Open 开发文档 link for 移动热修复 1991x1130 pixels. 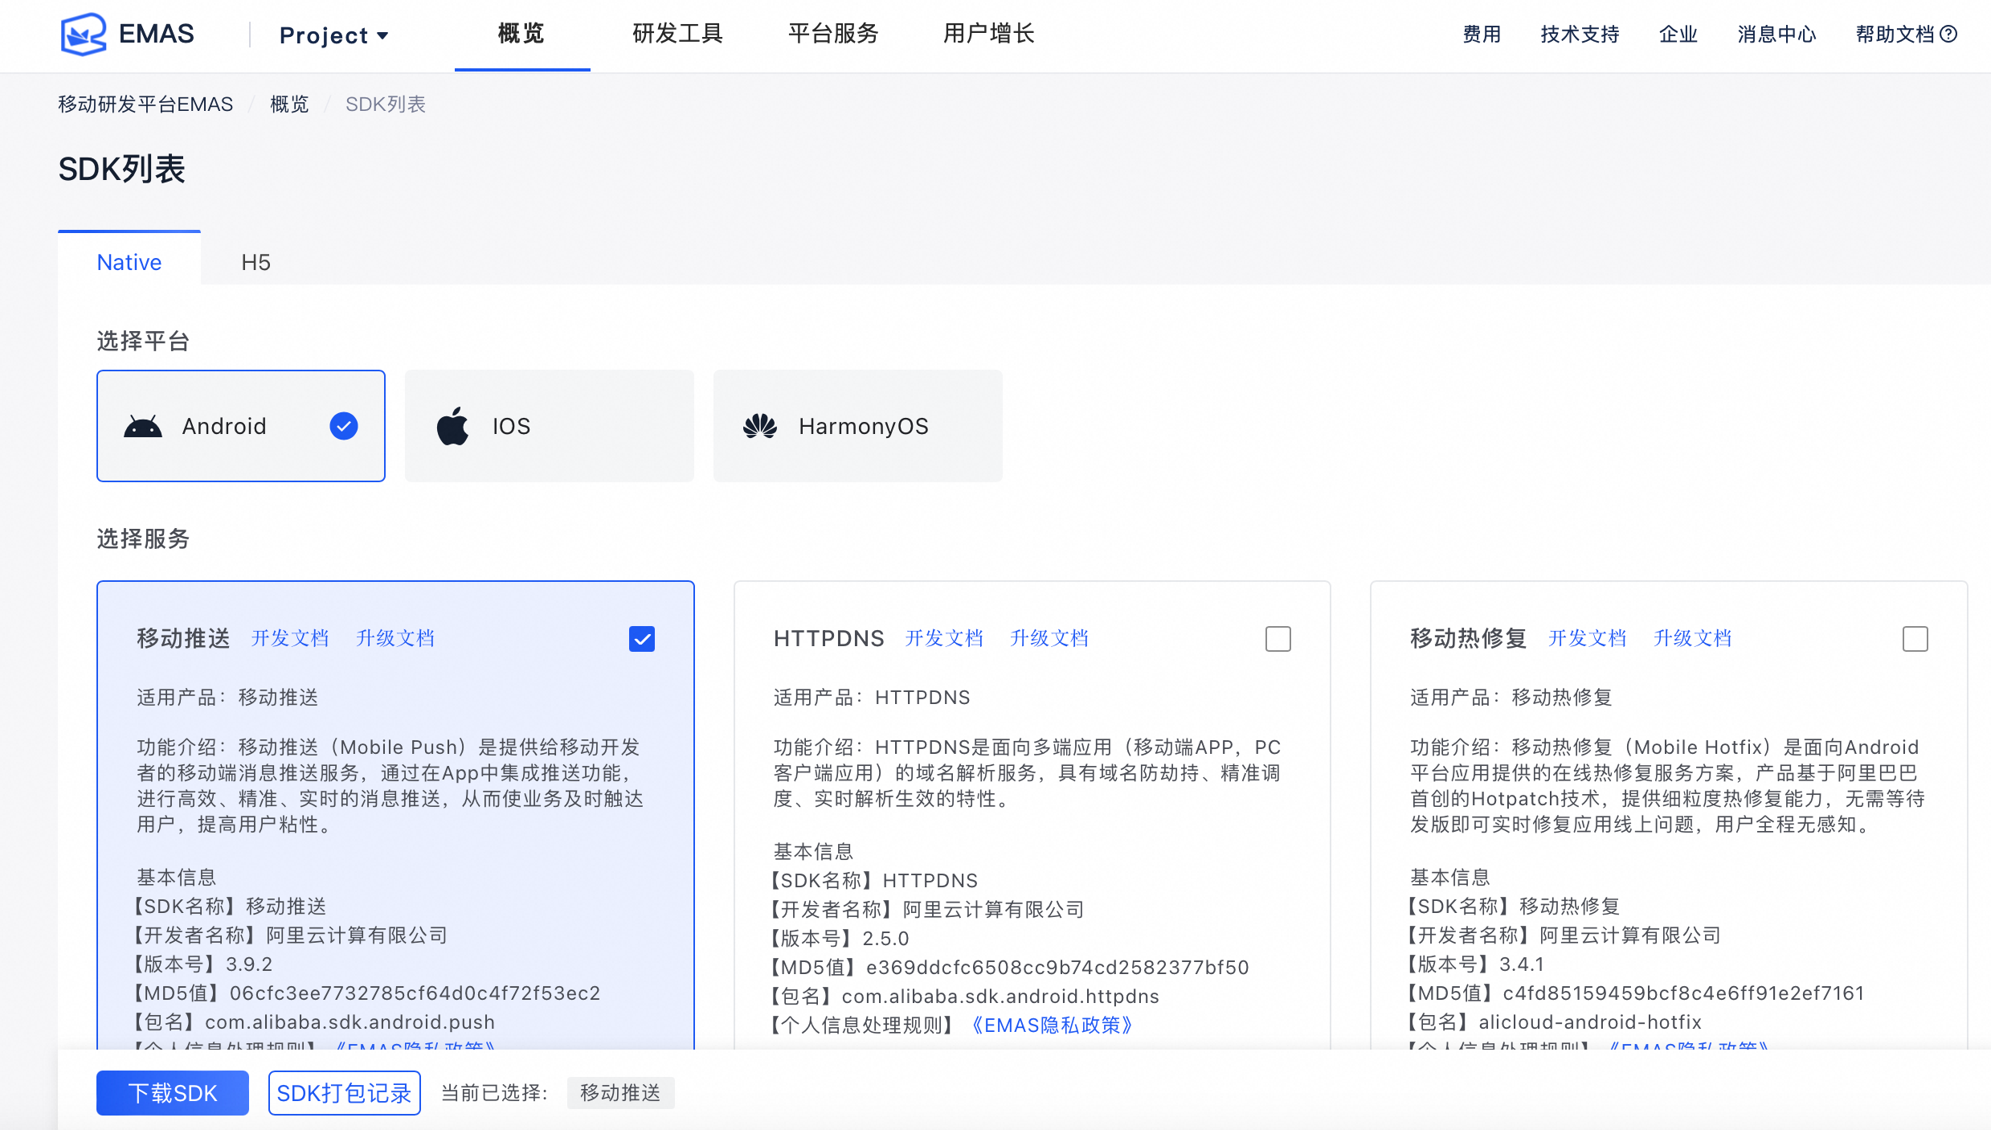1588,638
